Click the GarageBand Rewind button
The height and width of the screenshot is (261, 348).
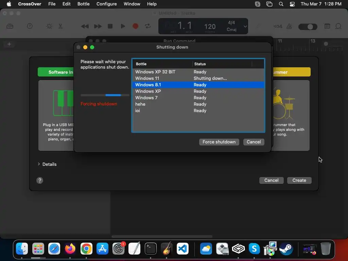(85, 27)
